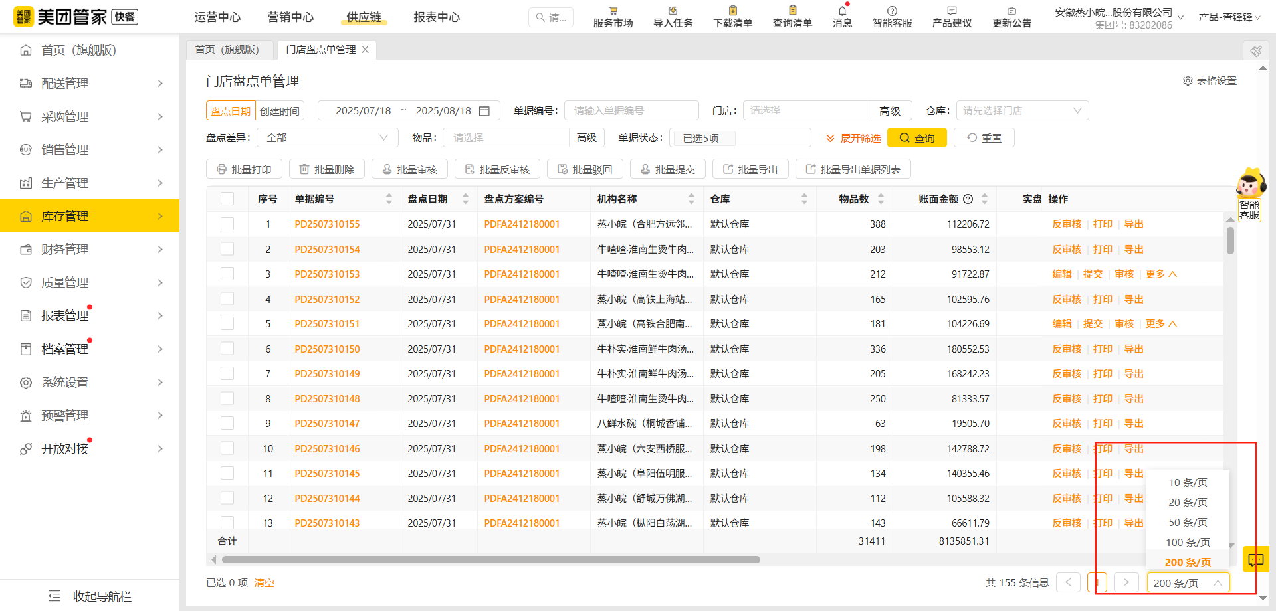Open the 报表中心 top menu
Image resolution: width=1276 pixels, height=611 pixels.
tap(437, 17)
